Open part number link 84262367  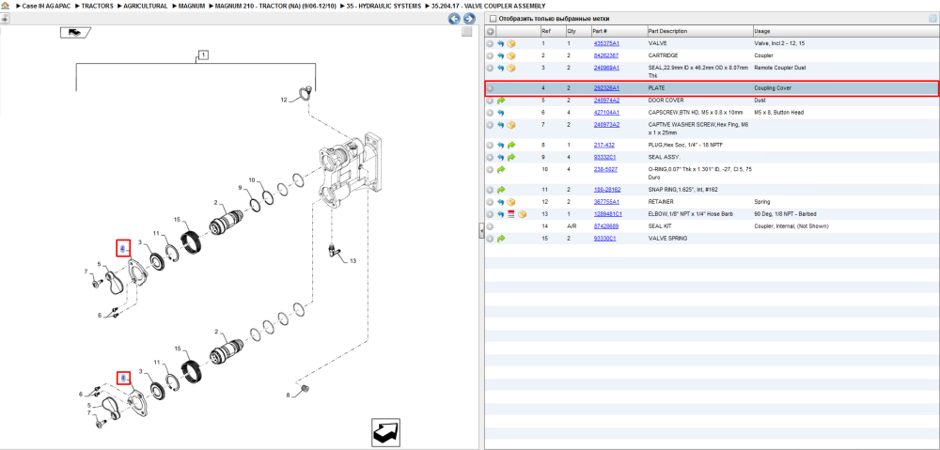[606, 55]
